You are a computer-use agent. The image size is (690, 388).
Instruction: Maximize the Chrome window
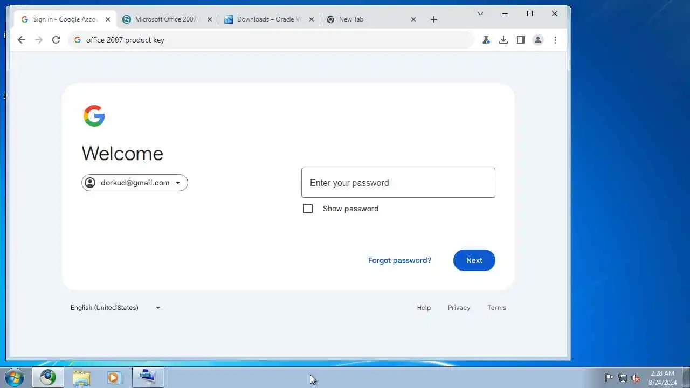point(530,13)
